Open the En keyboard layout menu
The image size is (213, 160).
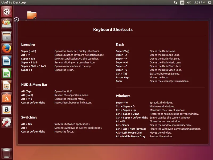coord(182,3)
